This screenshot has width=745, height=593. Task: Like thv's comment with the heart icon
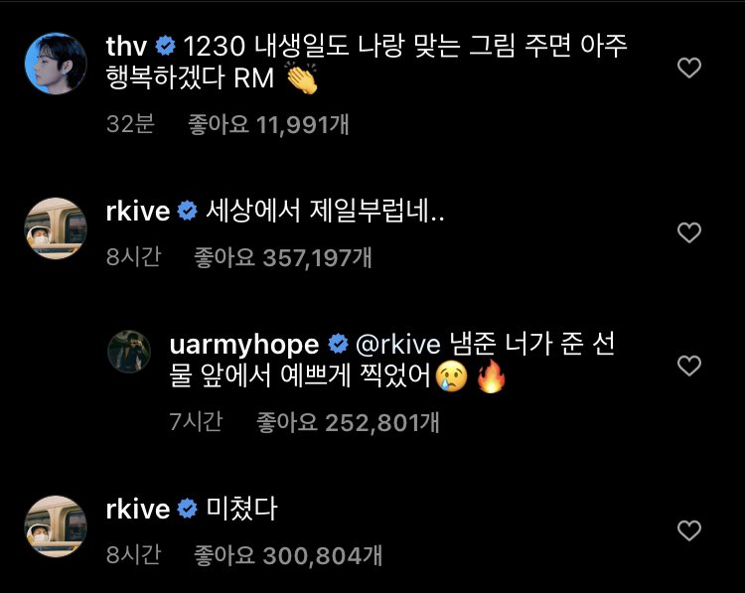pyautogui.click(x=689, y=68)
